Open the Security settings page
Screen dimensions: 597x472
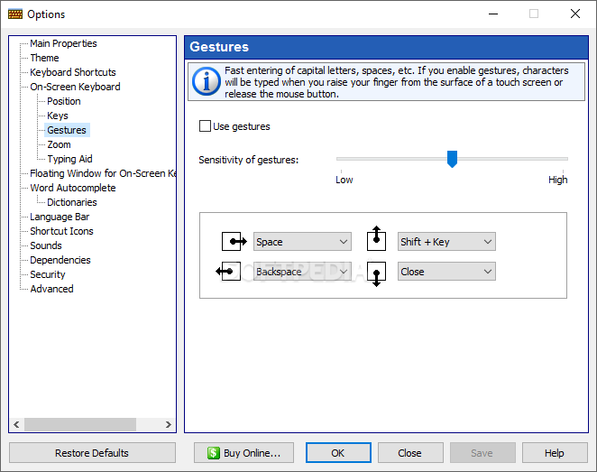coord(48,274)
